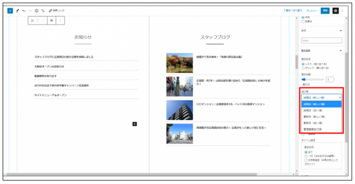
Task: Click the black plus inserter in content area
Action: (135, 124)
